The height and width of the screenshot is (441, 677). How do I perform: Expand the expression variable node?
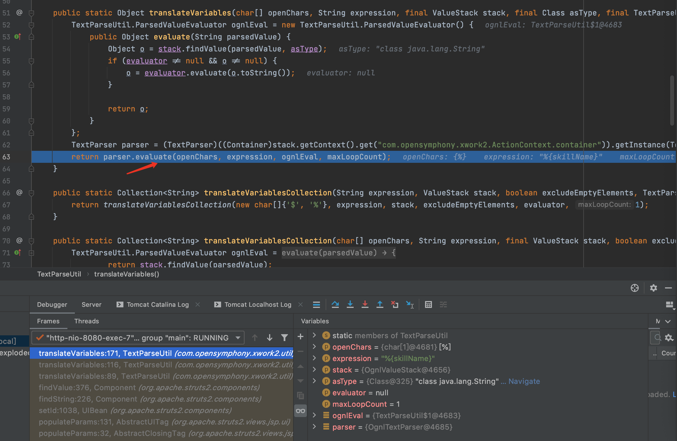pos(314,358)
